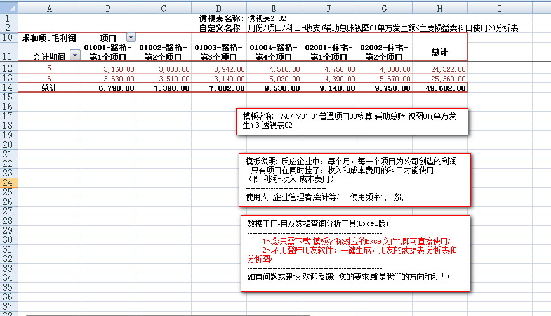This screenshot has height=316, width=551.
Task: Click the 02002-住宅-第2个项目 column label
Action: point(383,52)
